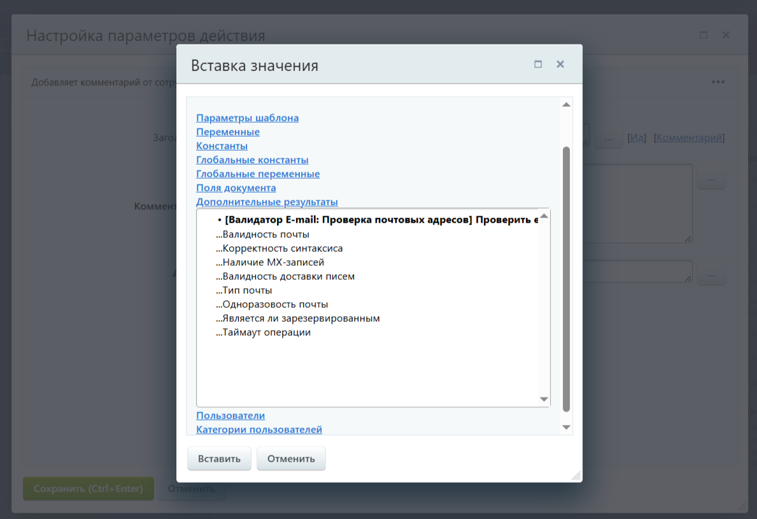Open the Константы section

tap(222, 146)
